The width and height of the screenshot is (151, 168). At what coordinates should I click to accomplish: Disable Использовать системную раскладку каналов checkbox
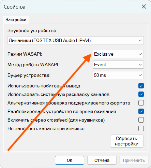coord(141,94)
